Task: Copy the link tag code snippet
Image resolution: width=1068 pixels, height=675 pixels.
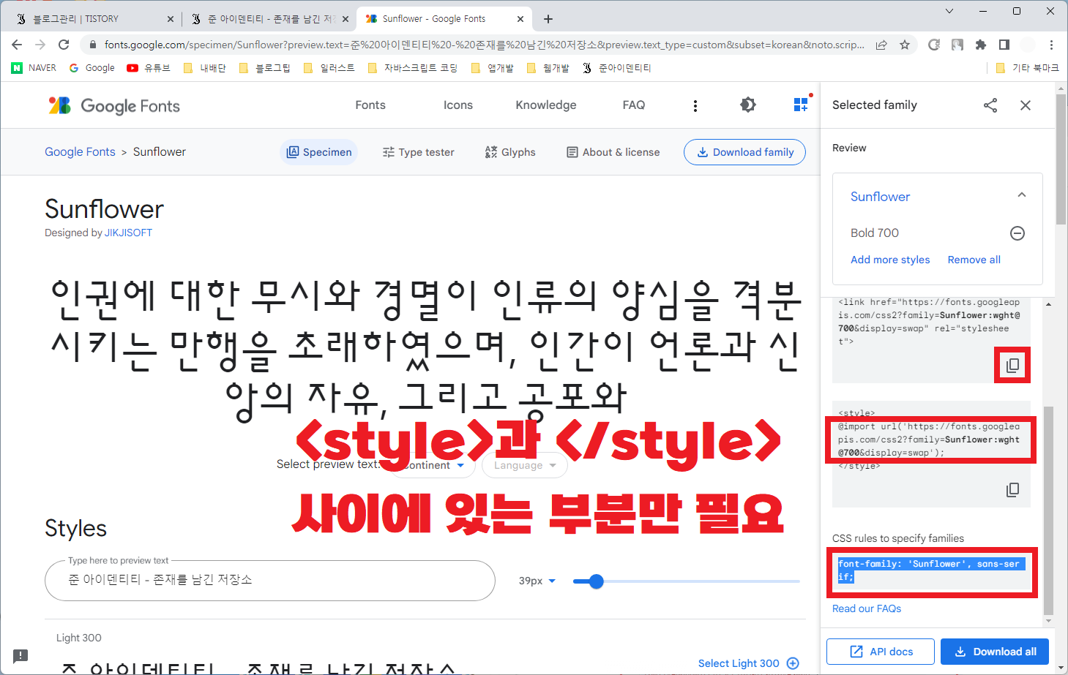Action: (1012, 365)
